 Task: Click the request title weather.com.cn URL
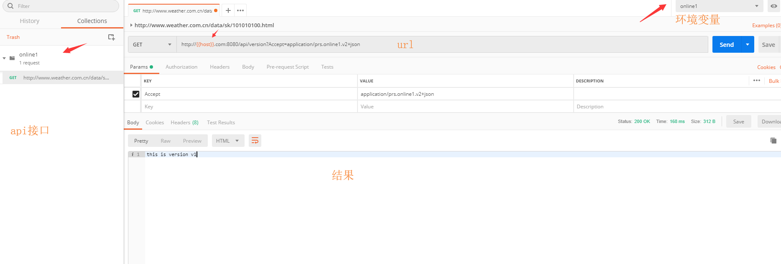click(x=204, y=25)
